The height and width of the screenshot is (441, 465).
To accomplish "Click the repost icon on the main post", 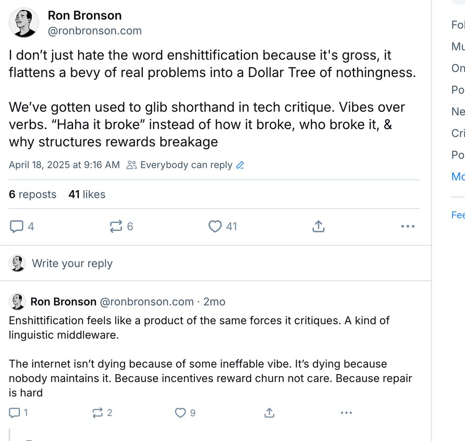I will pyautogui.click(x=115, y=226).
